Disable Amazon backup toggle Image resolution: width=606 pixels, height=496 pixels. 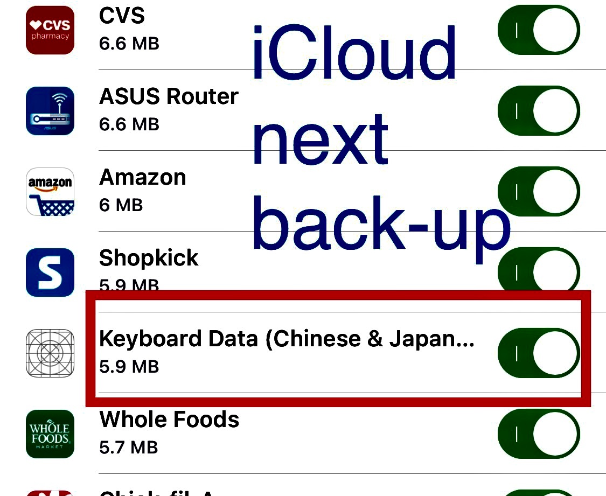[538, 192]
